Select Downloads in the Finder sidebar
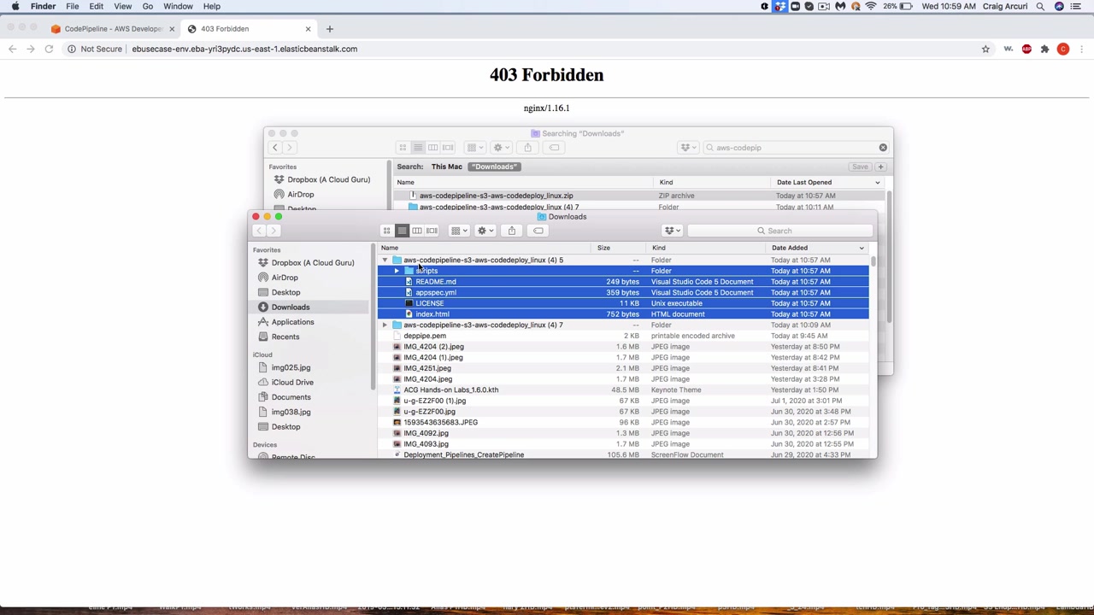1094x615 pixels. pos(291,307)
